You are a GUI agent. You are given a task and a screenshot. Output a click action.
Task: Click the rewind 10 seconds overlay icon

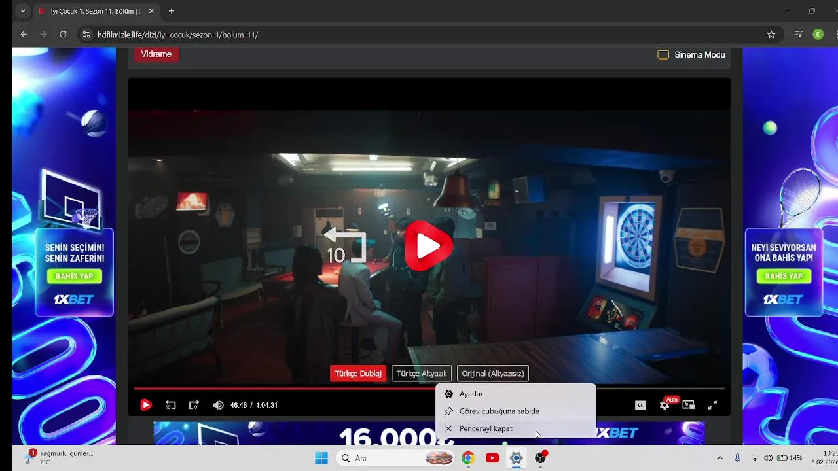[x=345, y=245]
